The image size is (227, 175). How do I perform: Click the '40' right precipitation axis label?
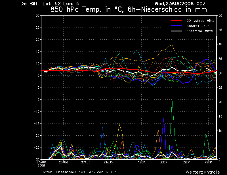(x=220, y=44)
